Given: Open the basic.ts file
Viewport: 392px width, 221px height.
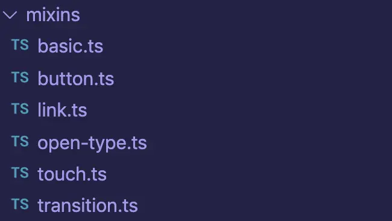Looking at the screenshot, I should click(x=70, y=46).
